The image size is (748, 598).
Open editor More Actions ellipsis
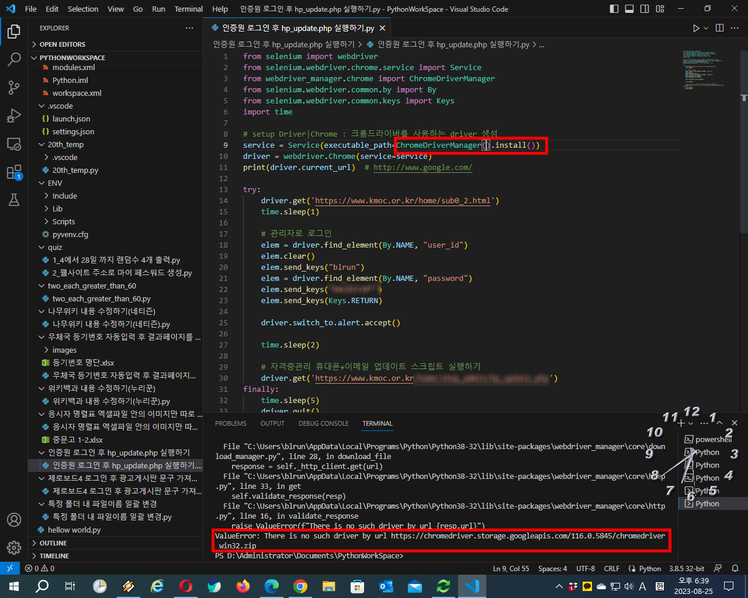[736, 28]
